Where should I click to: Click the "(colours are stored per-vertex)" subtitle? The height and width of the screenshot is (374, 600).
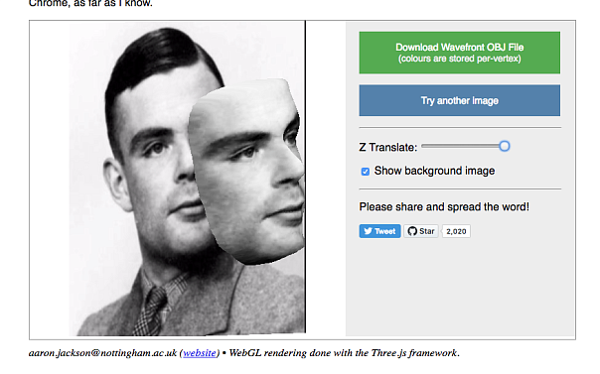460,59
